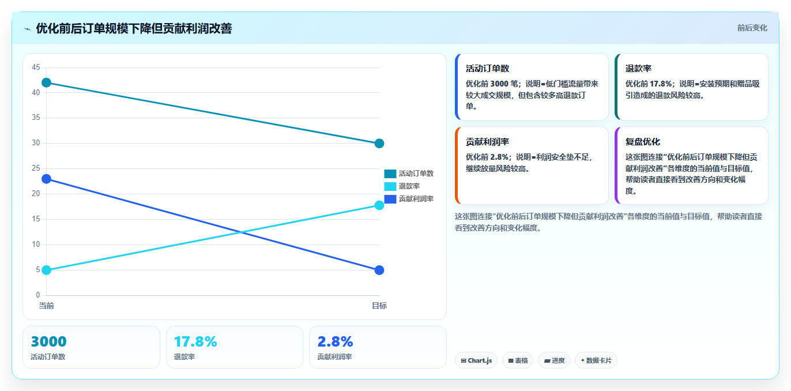Click the 贡献利润率 info card heading

coord(487,142)
